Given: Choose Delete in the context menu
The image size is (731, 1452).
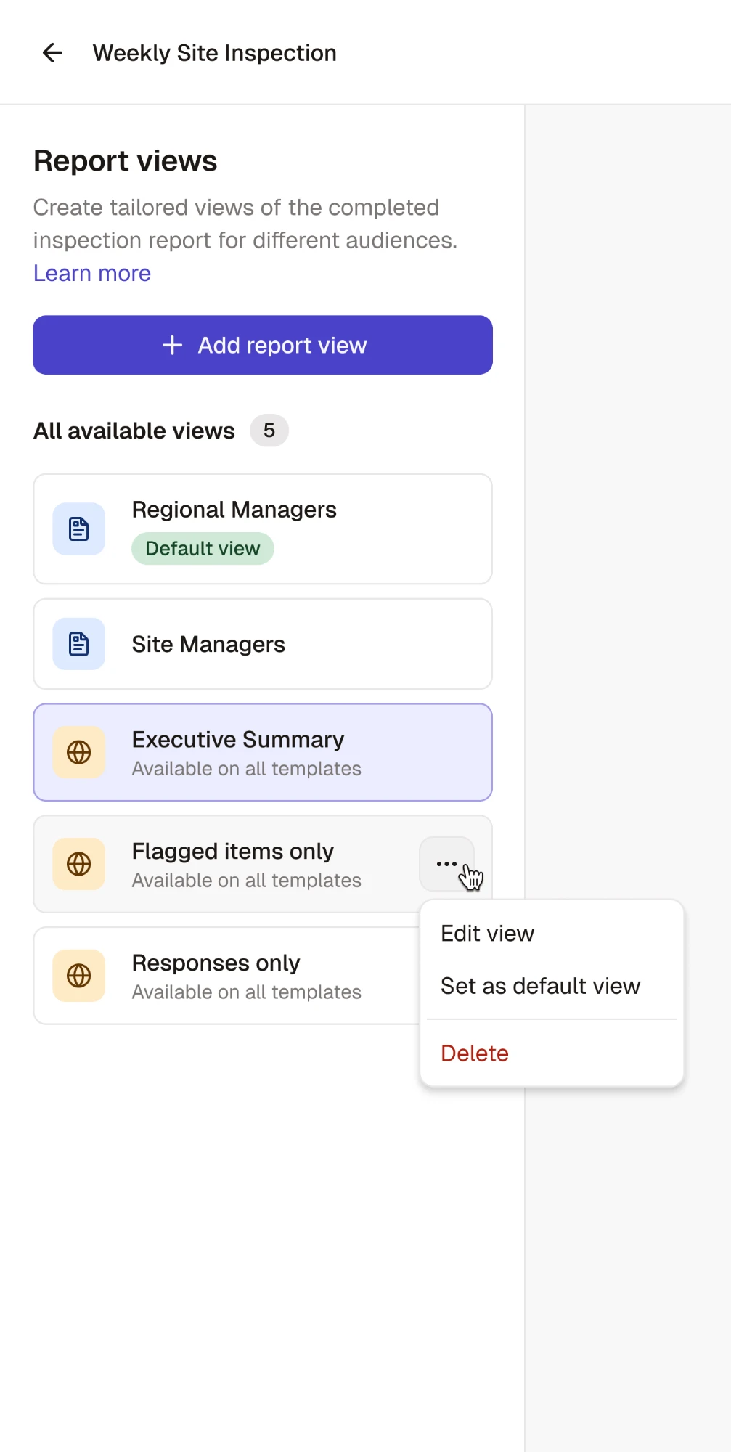Looking at the screenshot, I should click(x=475, y=1053).
